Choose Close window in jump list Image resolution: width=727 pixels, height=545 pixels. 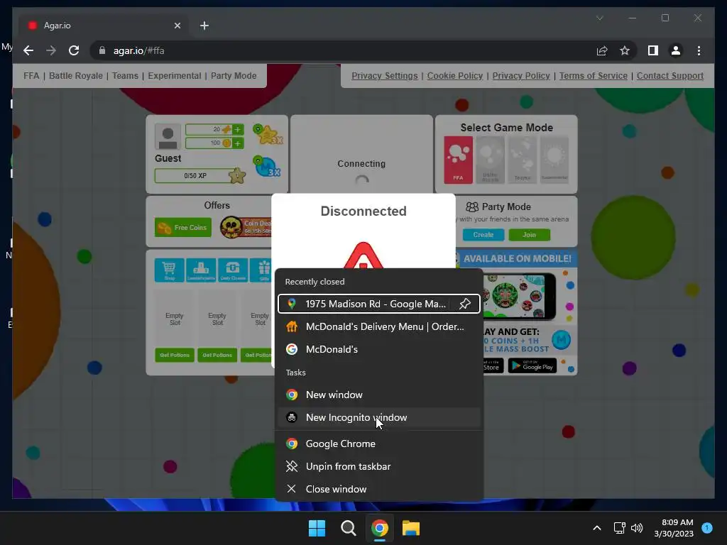tap(379, 490)
